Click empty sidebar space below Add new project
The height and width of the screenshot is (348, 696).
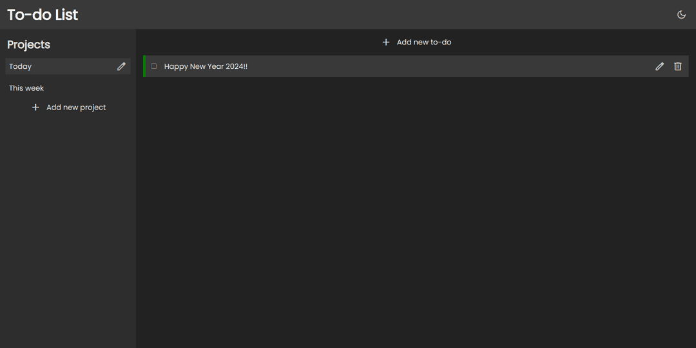point(68,225)
